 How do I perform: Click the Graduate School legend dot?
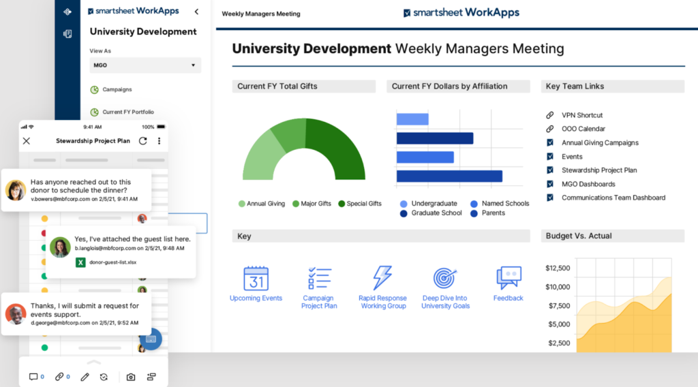[404, 213]
